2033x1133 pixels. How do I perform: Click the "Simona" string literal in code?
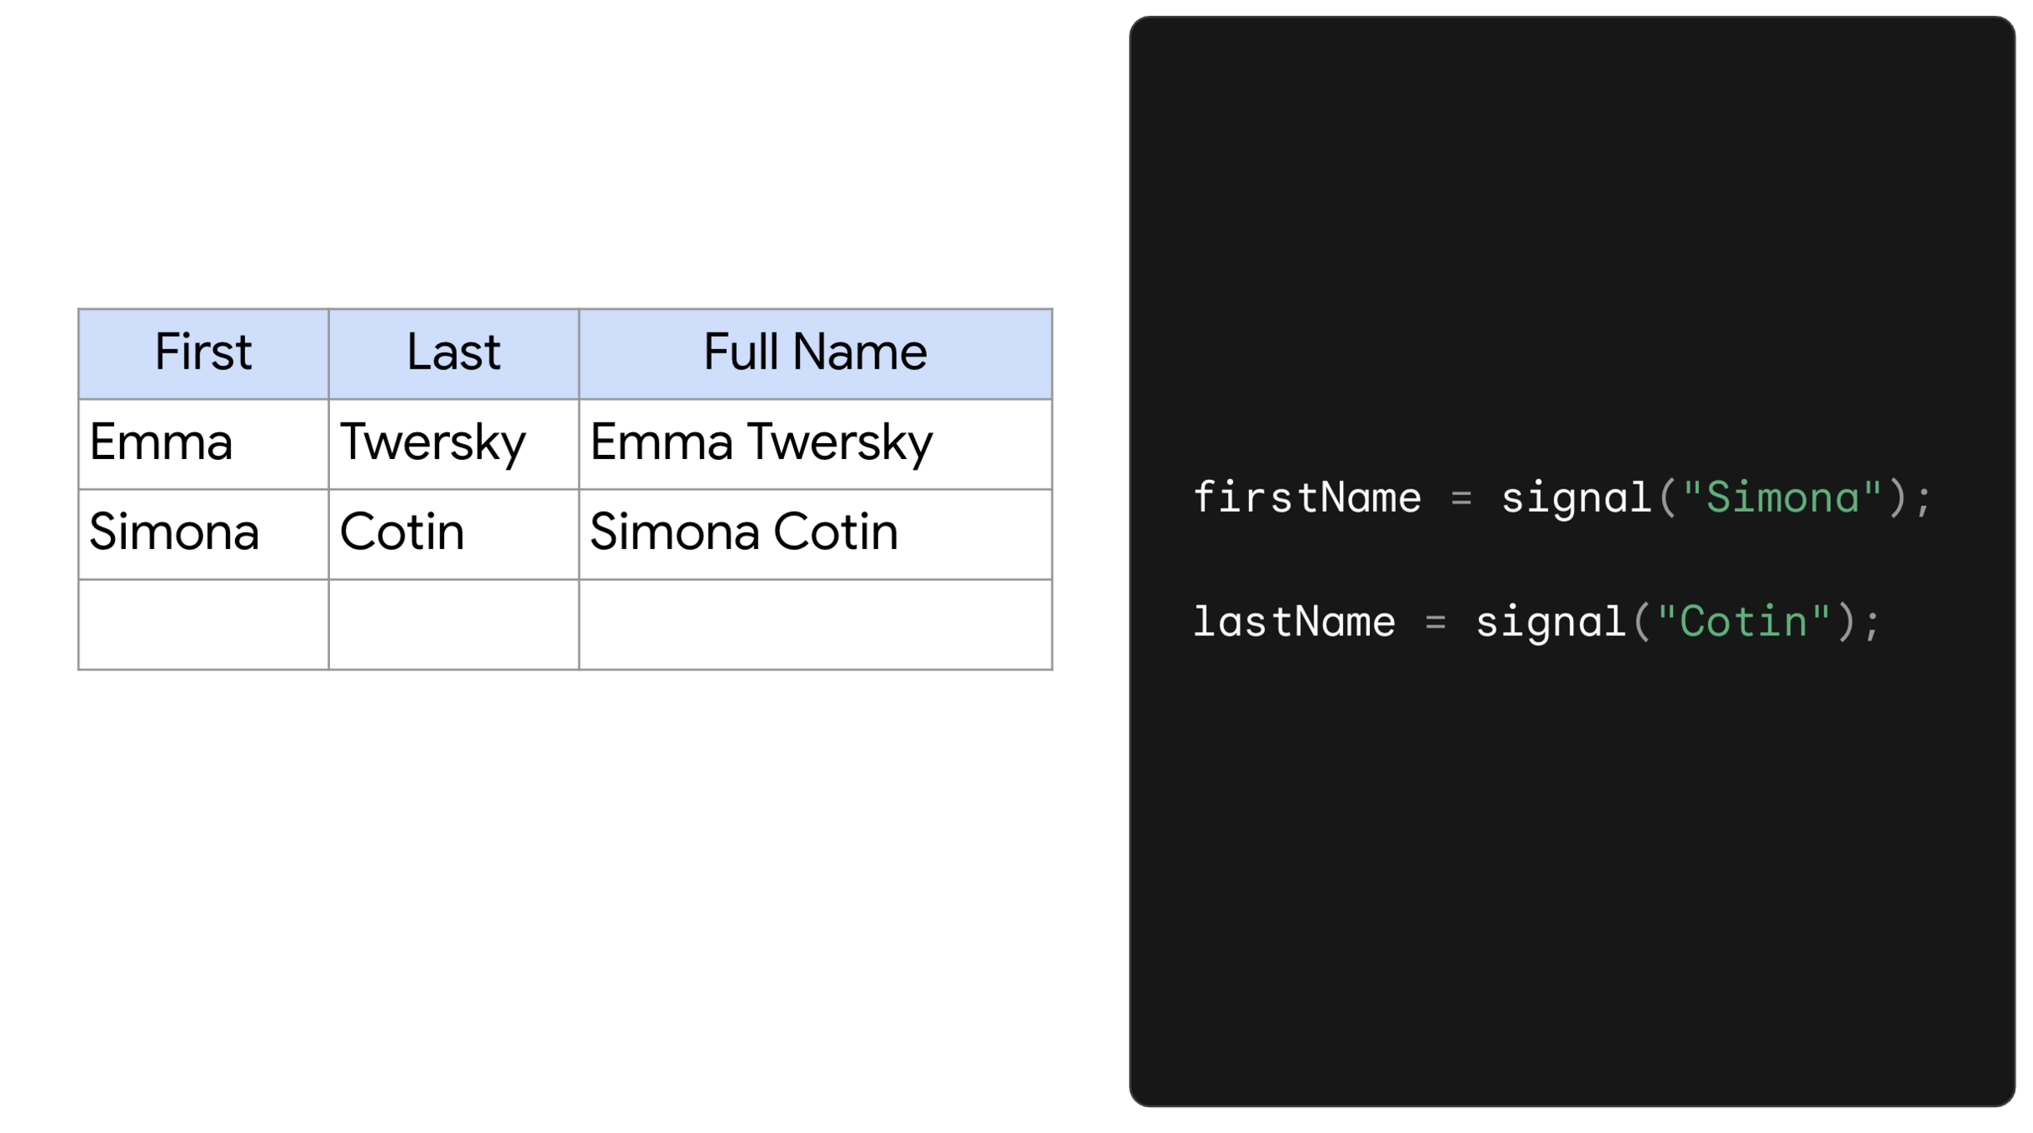coord(1782,498)
